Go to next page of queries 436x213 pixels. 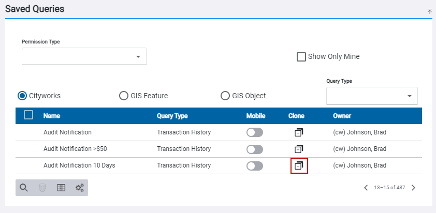coord(413,188)
